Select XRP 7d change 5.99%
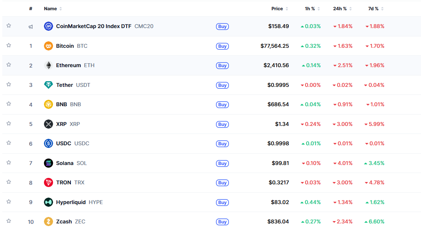421x231 pixels. tap(374, 124)
